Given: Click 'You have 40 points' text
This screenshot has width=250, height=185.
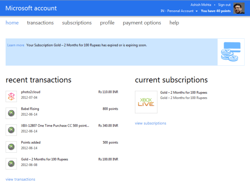Looking at the screenshot, I should click(x=216, y=11).
